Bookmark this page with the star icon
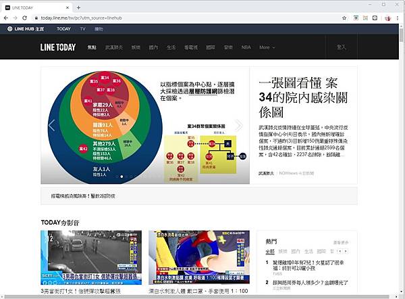Screen dimensions: 405x299 [x=344, y=18]
